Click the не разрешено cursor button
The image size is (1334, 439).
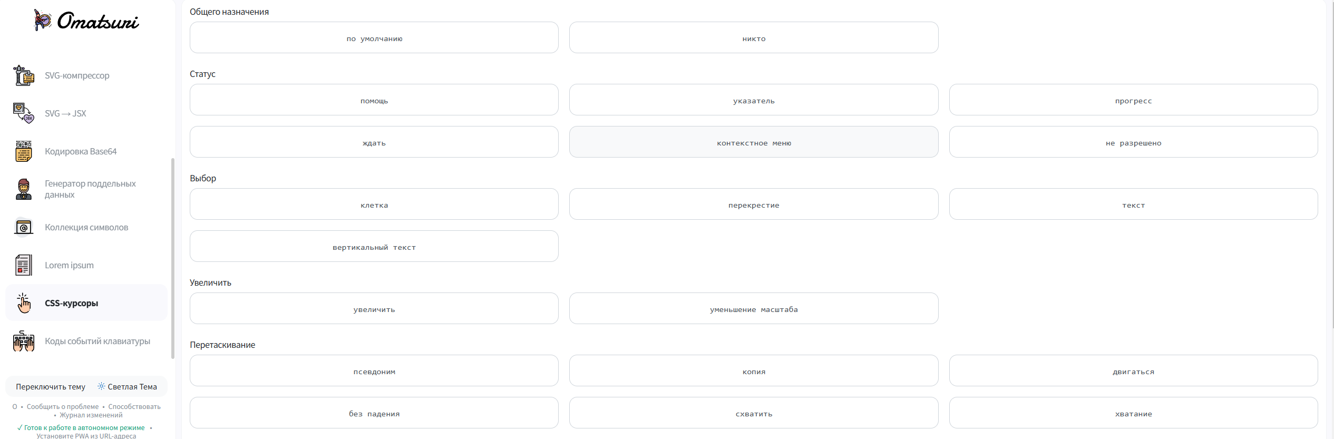pos(1134,142)
